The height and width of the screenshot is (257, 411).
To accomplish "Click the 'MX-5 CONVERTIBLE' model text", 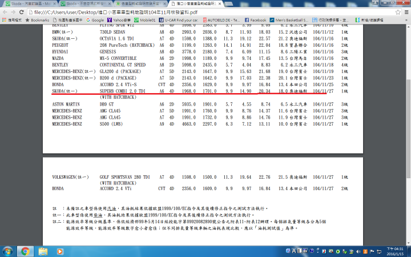I will pyautogui.click(x=118, y=58).
